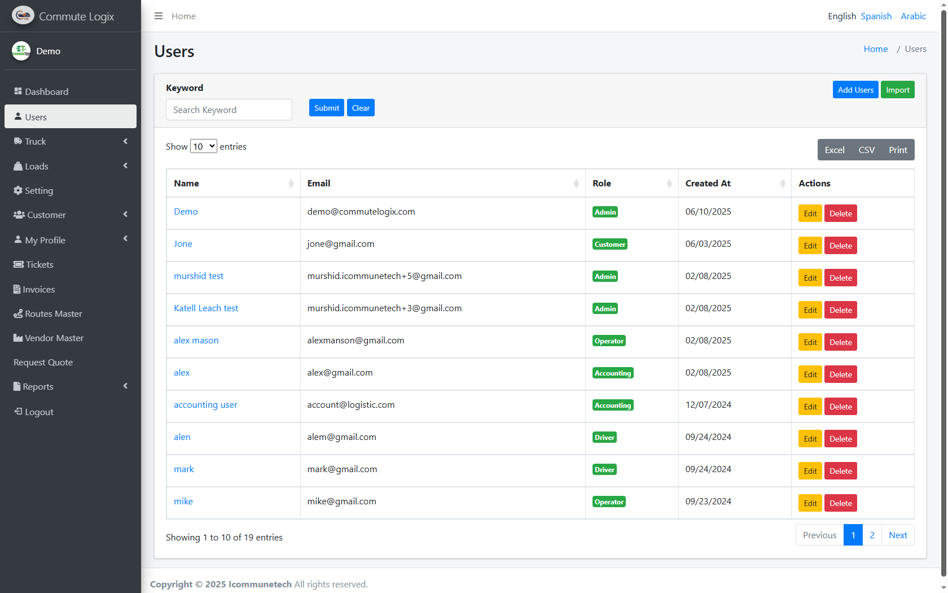
Task: Open the Tickets section via its ticket icon
Action: coord(17,264)
